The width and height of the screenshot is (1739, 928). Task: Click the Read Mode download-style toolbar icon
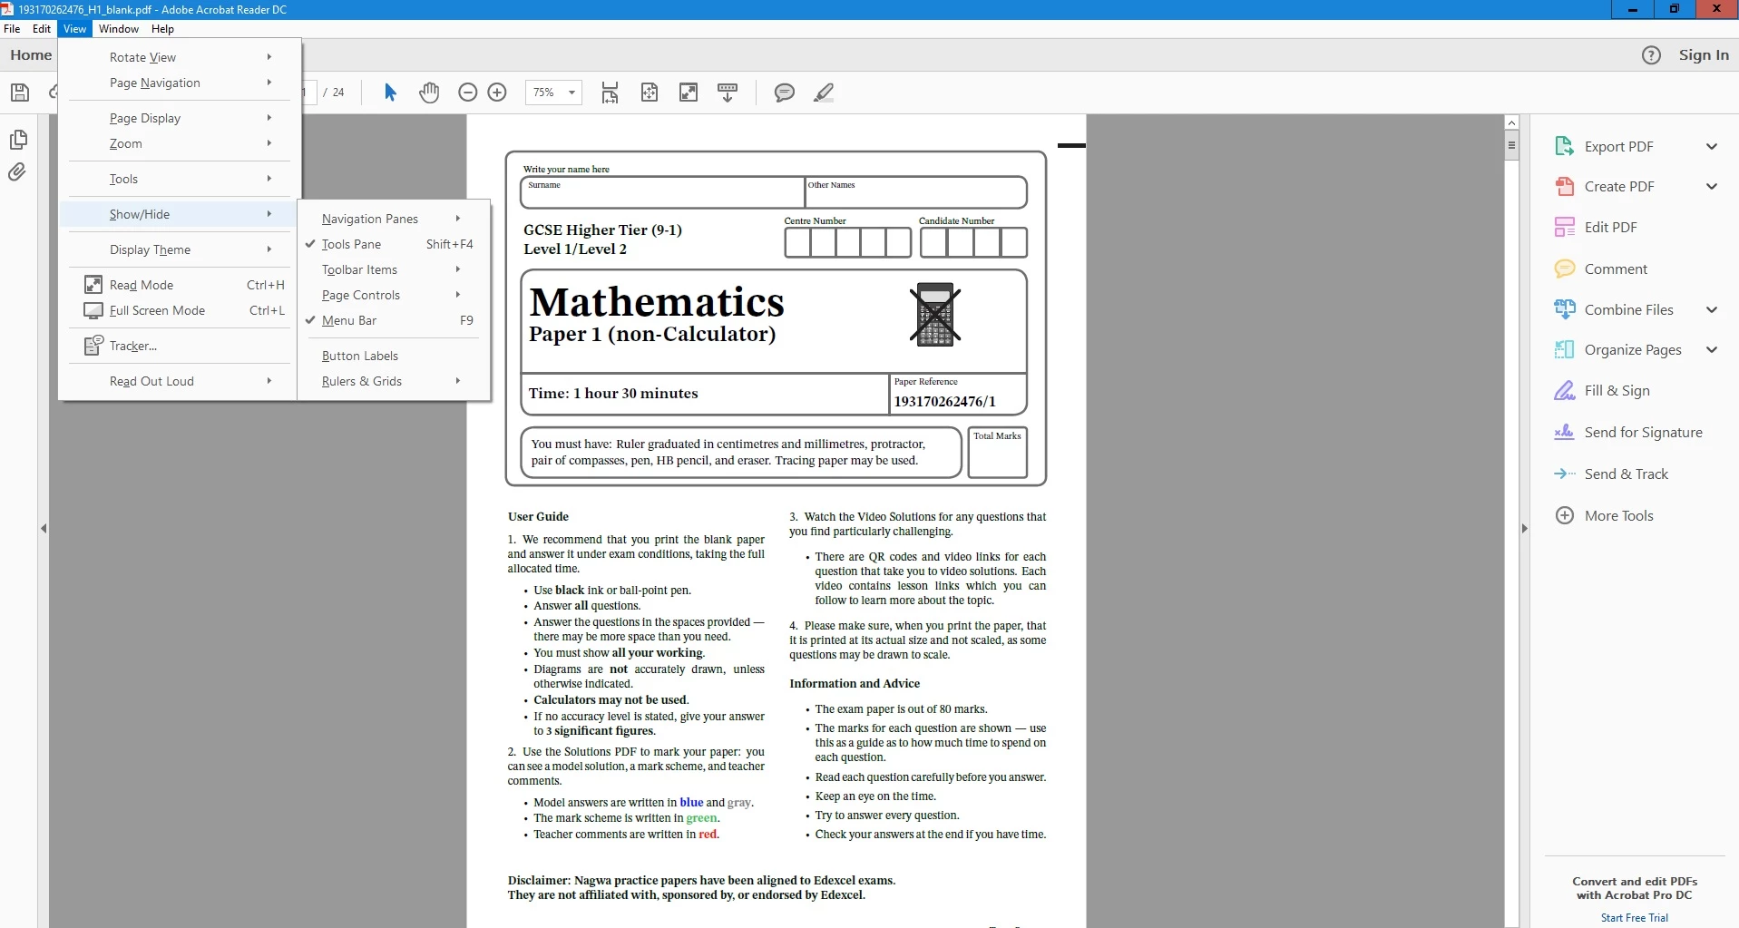pyautogui.click(x=728, y=93)
